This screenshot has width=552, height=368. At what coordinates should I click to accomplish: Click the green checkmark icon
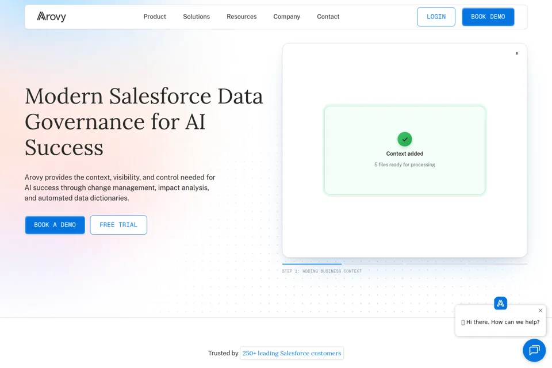[404, 139]
